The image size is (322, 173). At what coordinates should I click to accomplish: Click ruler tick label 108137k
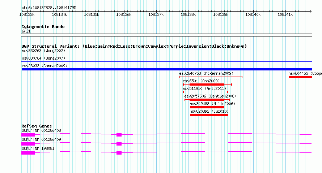point(156,14)
